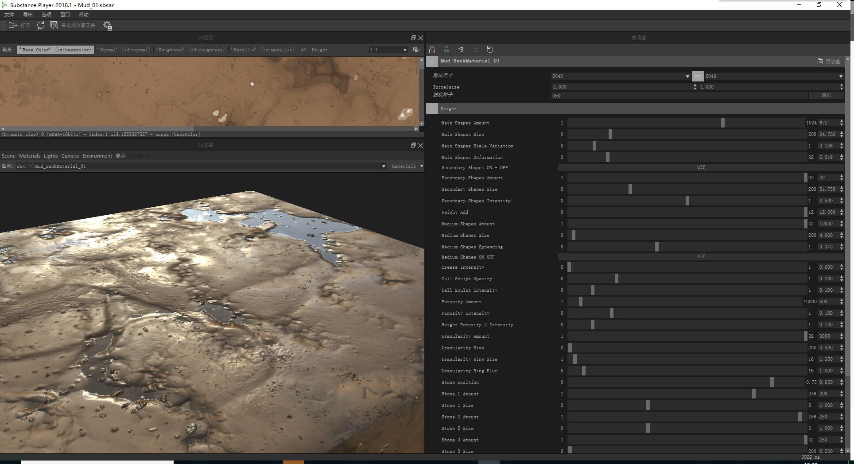Screen dimensions: 854x464
Task: Select the 打开 (Open) toolbar icon
Action: [13, 25]
